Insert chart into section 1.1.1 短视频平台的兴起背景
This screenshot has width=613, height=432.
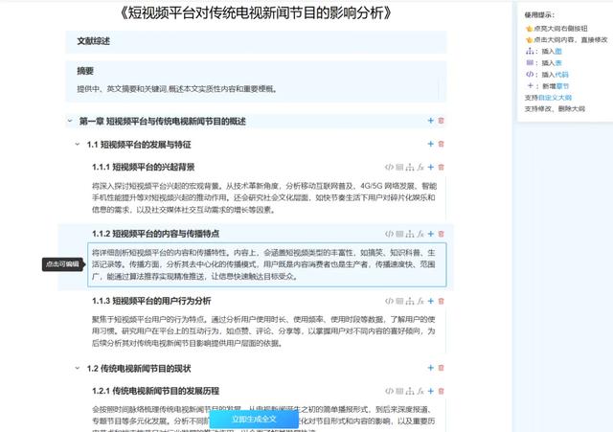410,168
